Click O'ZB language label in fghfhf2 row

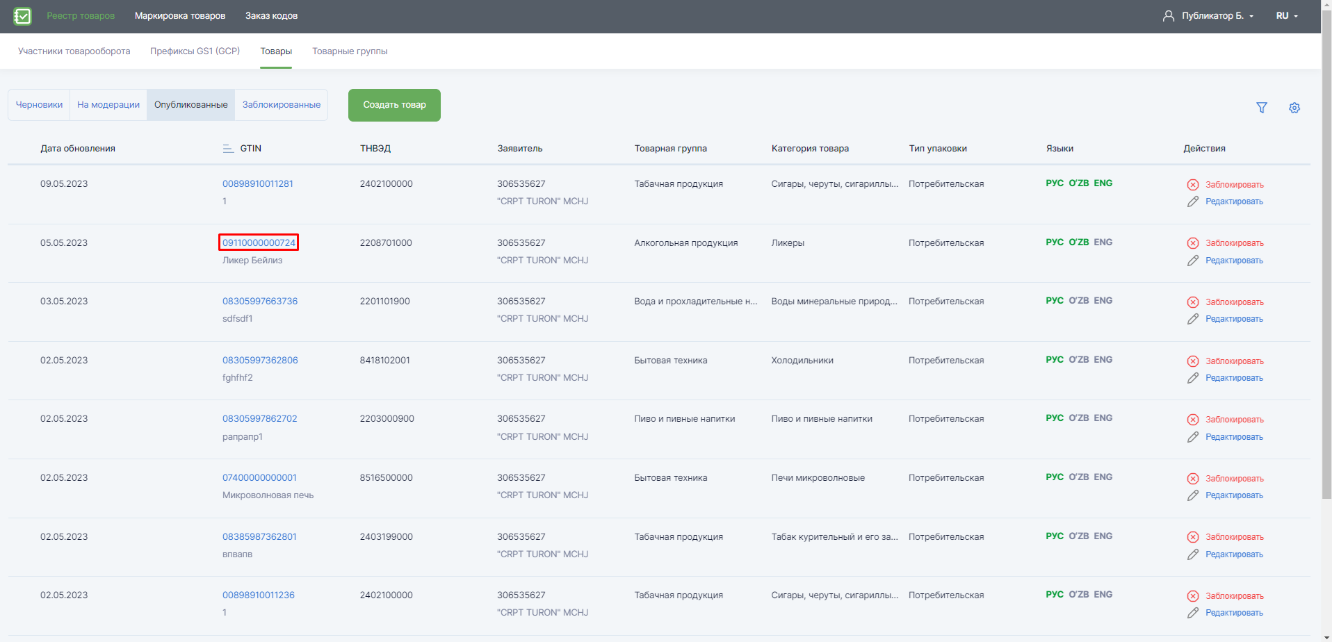tap(1079, 360)
